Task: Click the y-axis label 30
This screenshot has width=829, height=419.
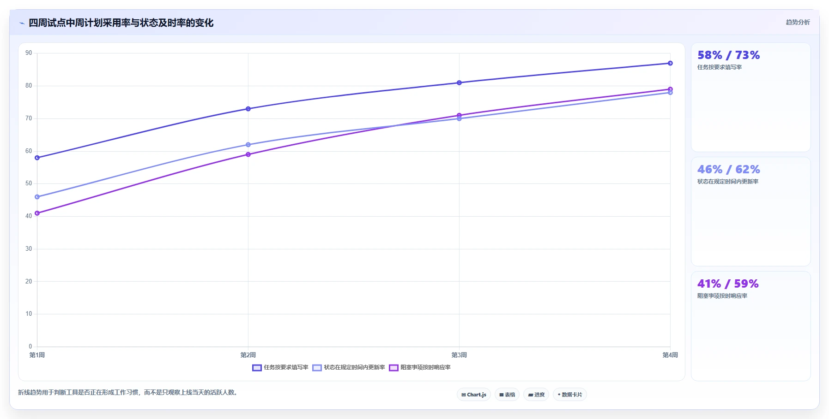Action: (29, 249)
